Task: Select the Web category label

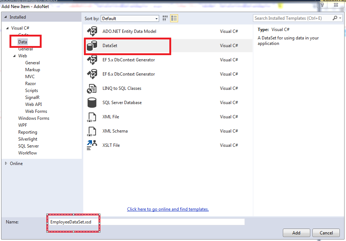Action: click(x=23, y=56)
